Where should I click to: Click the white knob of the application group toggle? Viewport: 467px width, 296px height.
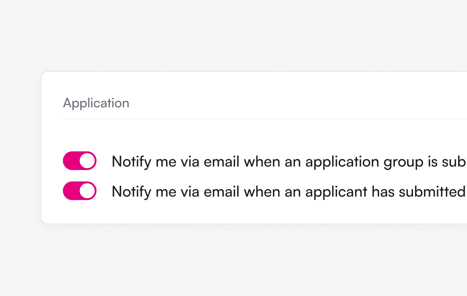click(87, 161)
